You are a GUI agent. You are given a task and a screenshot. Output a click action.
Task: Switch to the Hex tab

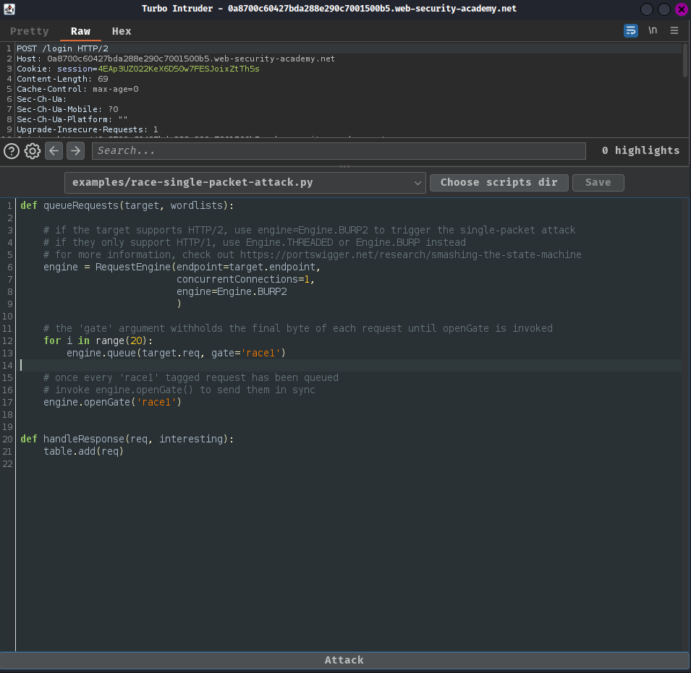click(122, 31)
